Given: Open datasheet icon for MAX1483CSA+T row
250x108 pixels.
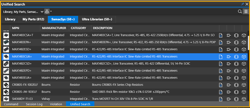Looking at the screenshot, I should 221,35.
